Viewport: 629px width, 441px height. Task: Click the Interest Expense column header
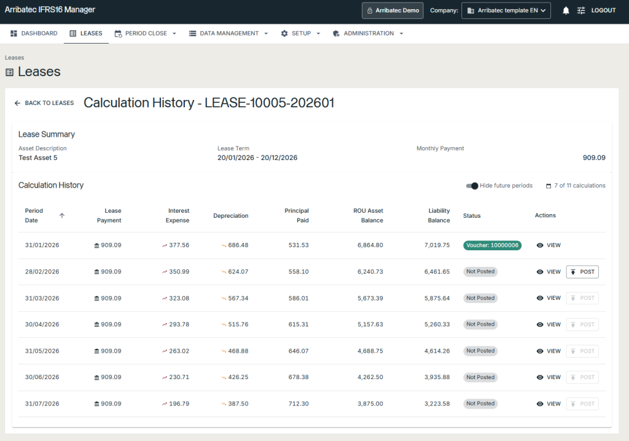[x=178, y=215]
